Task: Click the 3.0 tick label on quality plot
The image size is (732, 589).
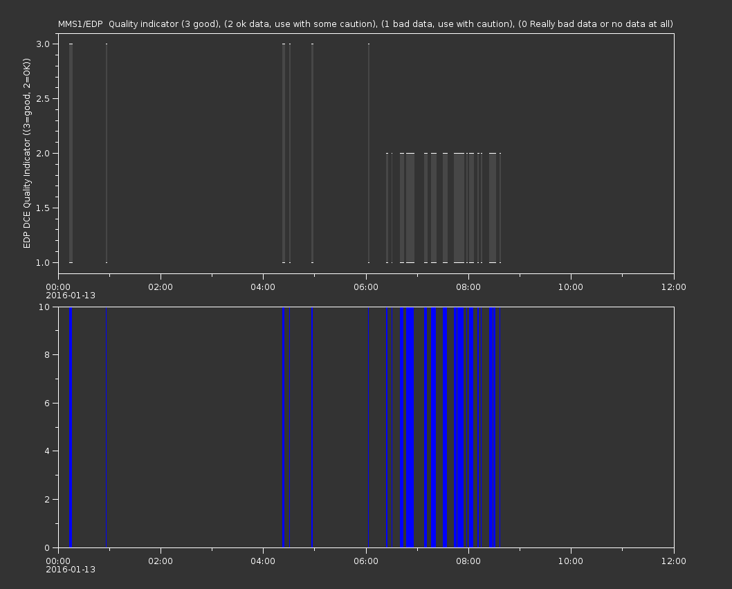Action: [x=43, y=44]
